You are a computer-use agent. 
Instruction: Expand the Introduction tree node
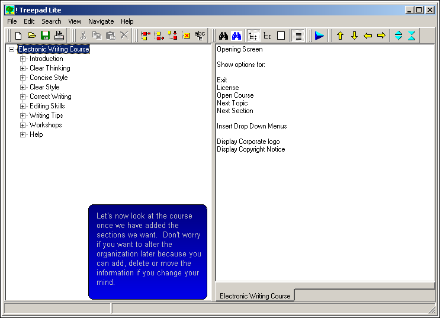tap(23, 59)
